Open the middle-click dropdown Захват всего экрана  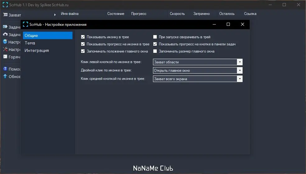click(198, 79)
